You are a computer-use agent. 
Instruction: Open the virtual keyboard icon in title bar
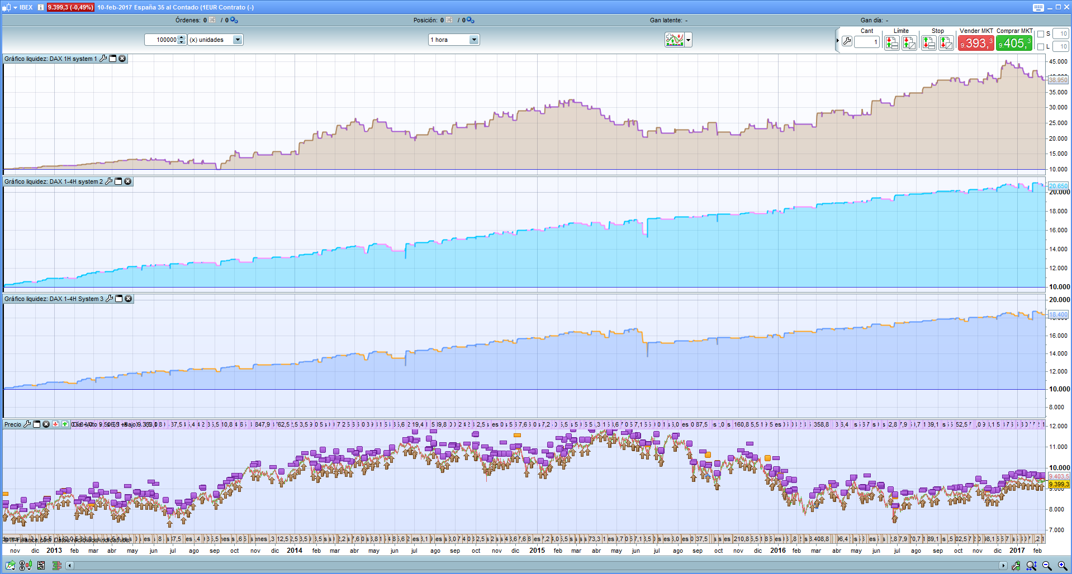point(1038,7)
